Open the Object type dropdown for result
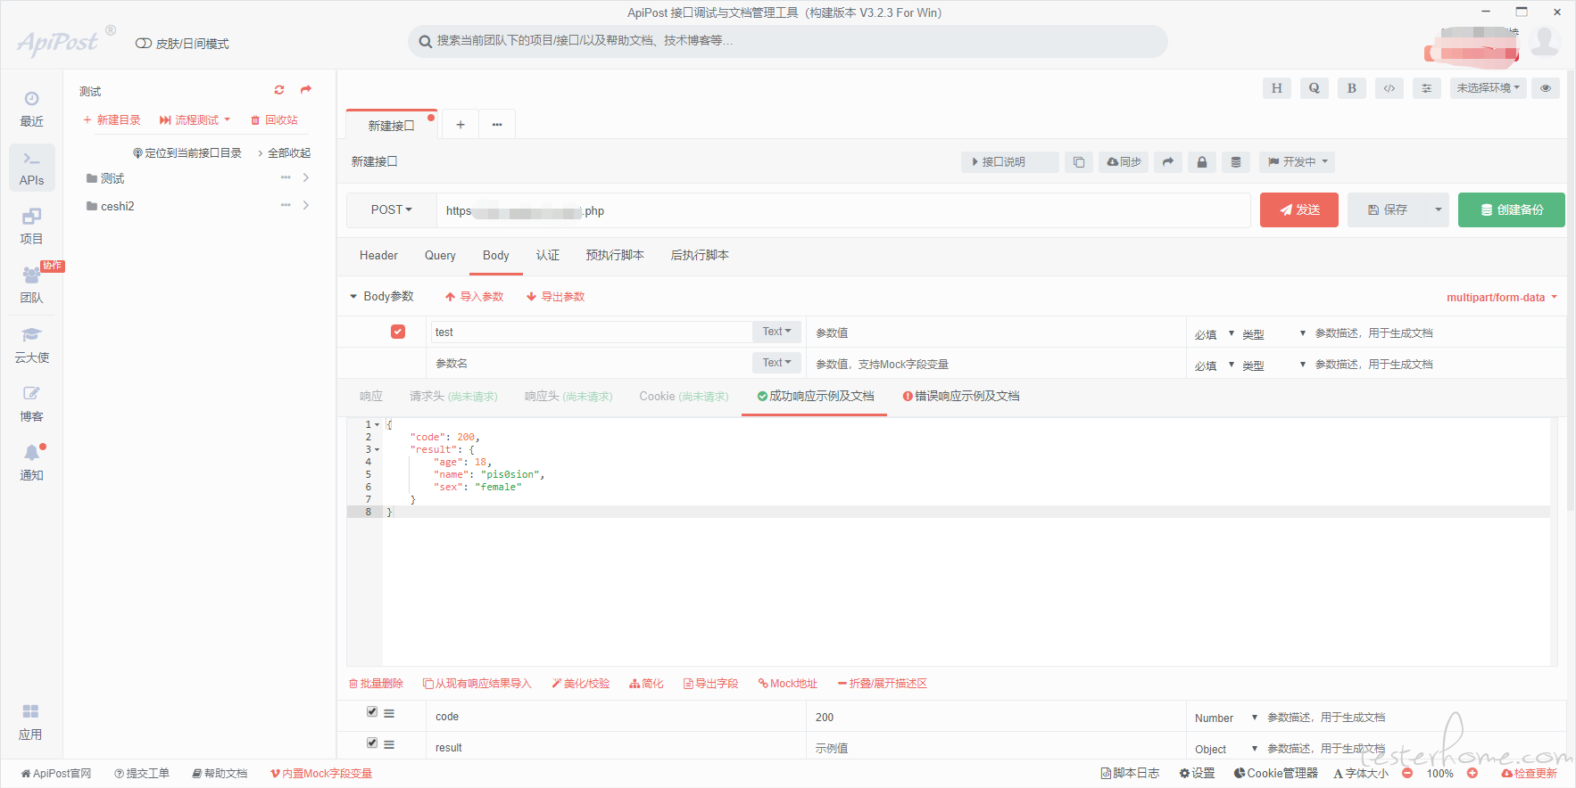1576x788 pixels. click(1226, 749)
